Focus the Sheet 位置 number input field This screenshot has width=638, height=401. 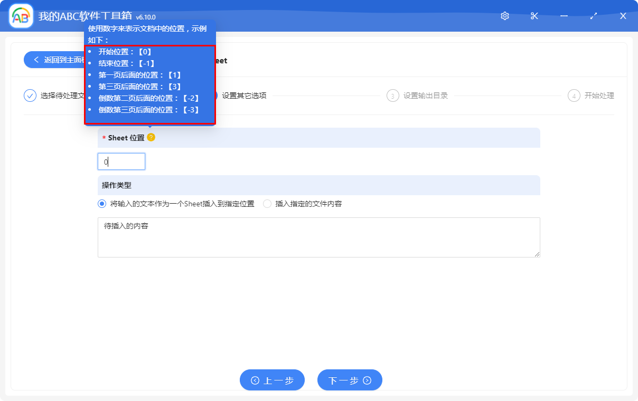point(121,161)
